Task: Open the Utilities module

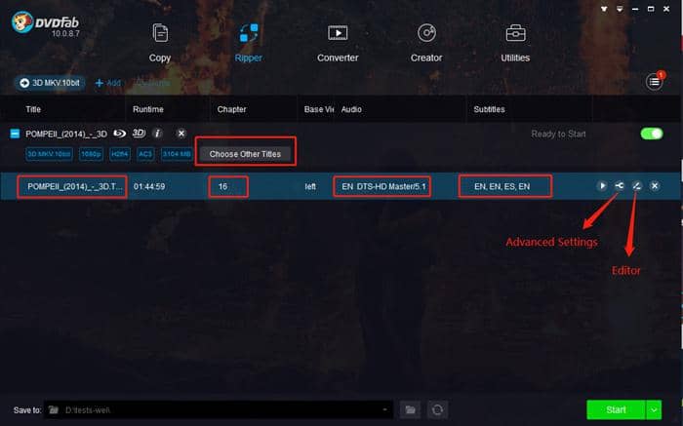Action: (x=515, y=43)
